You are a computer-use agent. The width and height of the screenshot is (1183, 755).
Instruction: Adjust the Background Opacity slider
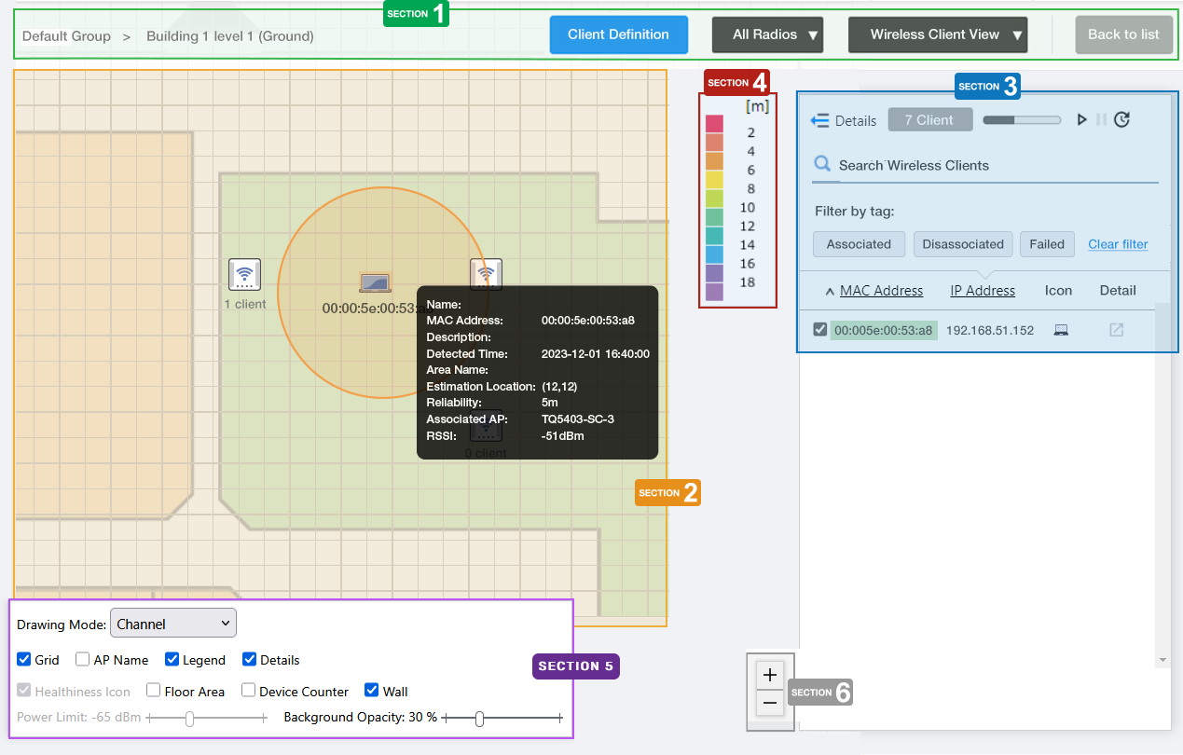(479, 719)
